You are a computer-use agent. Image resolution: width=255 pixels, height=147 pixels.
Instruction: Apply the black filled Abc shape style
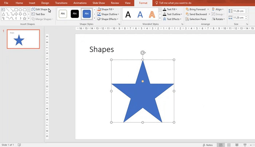point(75,14)
